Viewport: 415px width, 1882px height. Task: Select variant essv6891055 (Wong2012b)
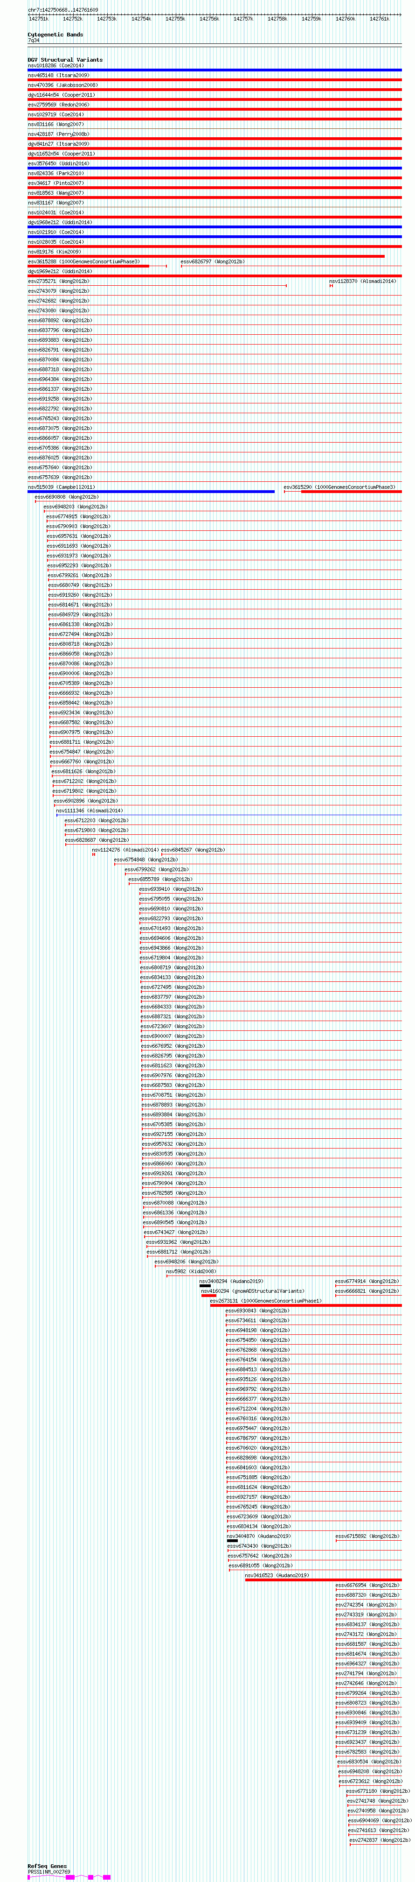coord(260,1565)
